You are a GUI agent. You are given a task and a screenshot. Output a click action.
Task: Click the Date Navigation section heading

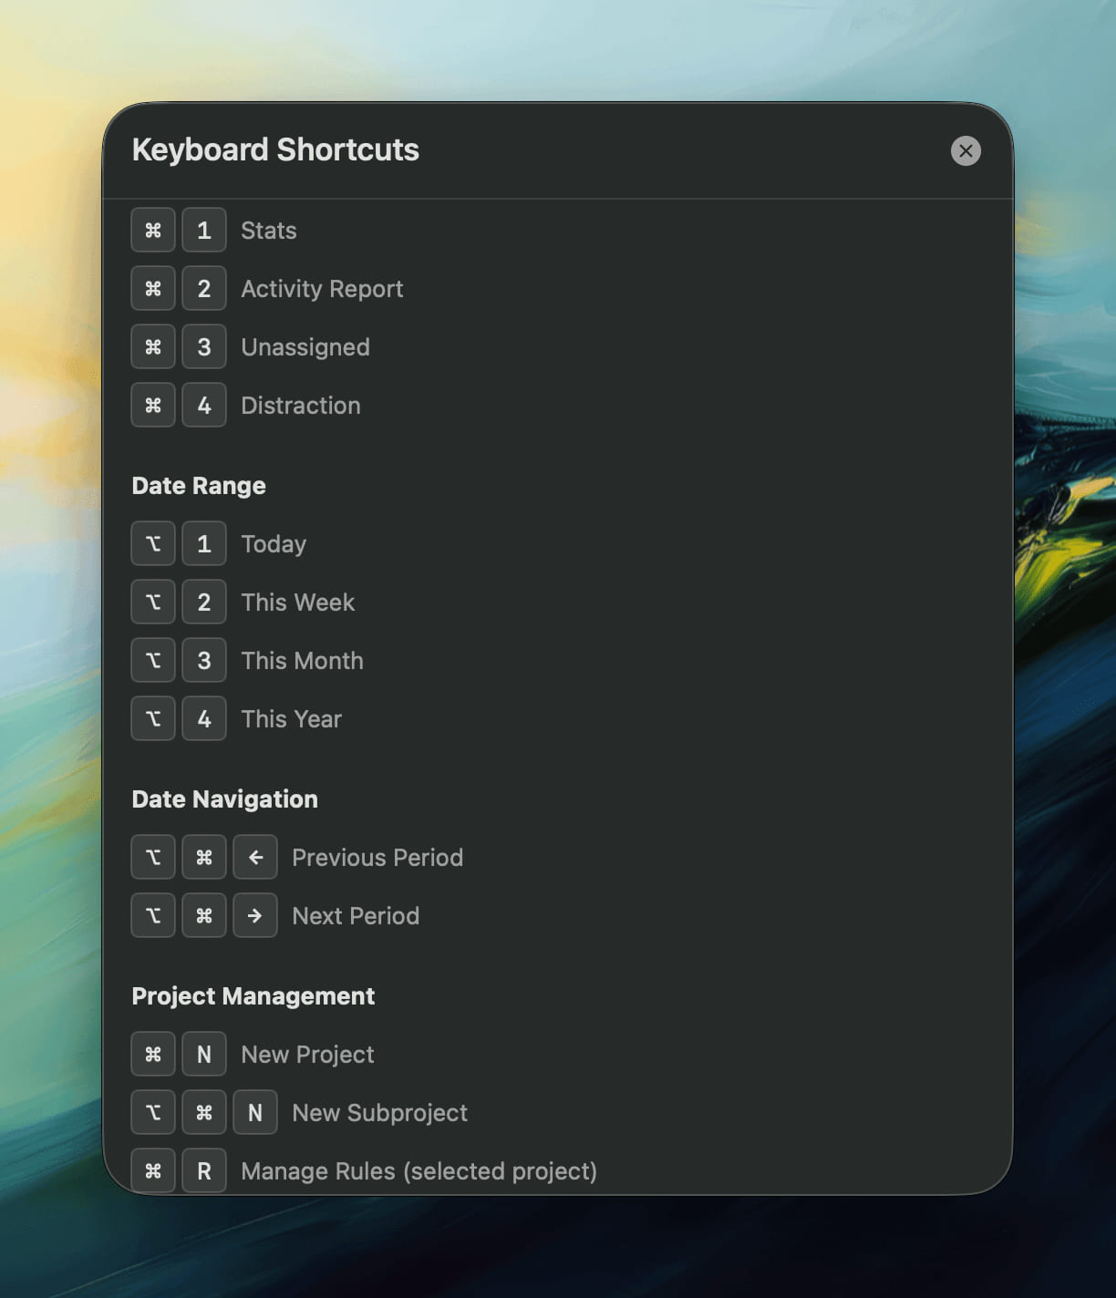(224, 799)
